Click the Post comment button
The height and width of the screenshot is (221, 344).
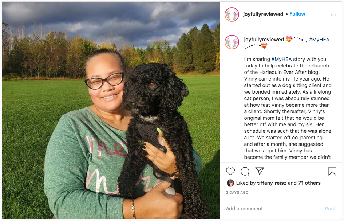click(x=330, y=209)
